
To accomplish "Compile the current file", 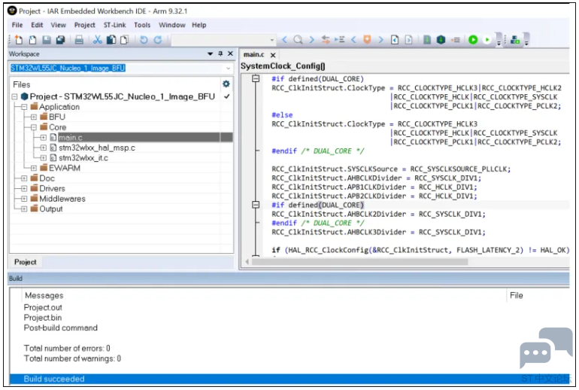I will click(427, 40).
